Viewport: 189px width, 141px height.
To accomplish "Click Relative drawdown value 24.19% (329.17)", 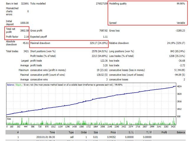I will [176, 43].
